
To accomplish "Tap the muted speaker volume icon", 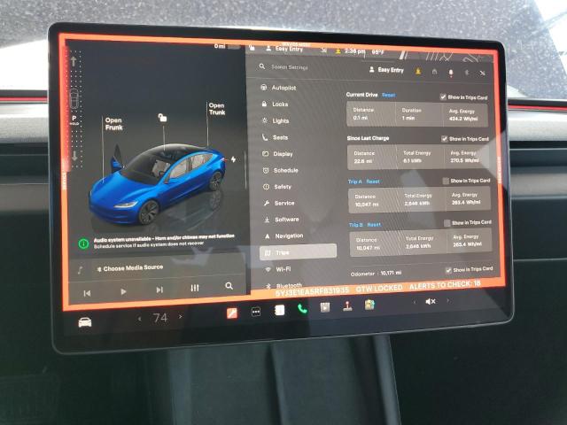I will point(431,301).
